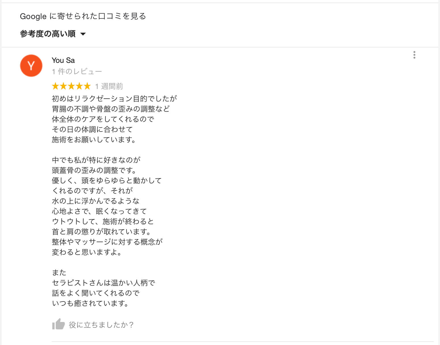Image resolution: width=440 pixels, height=345 pixels.
Task: Click the Google に寄せられた口コミを見る heading
Action: coord(82,16)
